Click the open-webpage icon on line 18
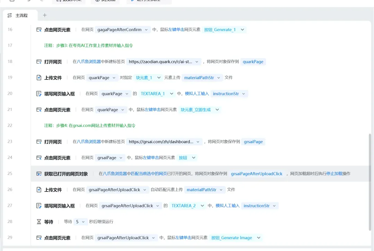The width and height of the screenshot is (374, 251). (39, 62)
